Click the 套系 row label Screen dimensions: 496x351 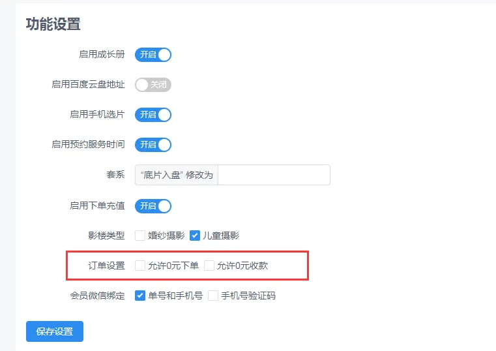[x=115, y=175]
